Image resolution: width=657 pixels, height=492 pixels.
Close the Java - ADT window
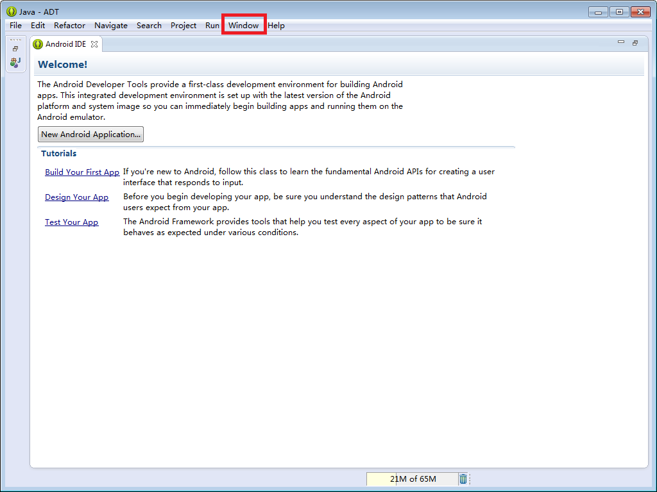click(x=640, y=12)
